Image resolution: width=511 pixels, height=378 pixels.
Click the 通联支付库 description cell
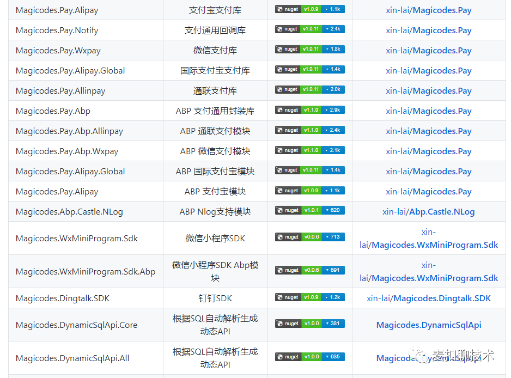[x=215, y=91]
